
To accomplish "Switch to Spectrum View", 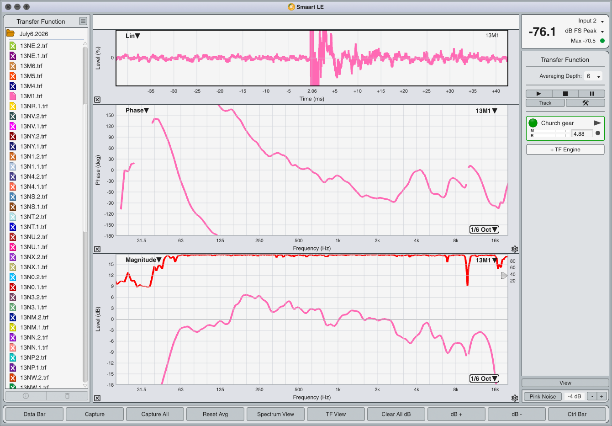I will [275, 414].
